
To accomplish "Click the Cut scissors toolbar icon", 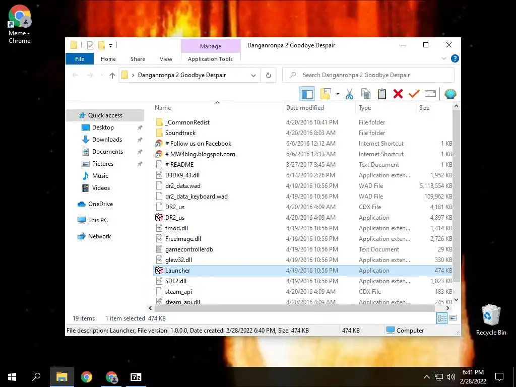I will click(349, 94).
